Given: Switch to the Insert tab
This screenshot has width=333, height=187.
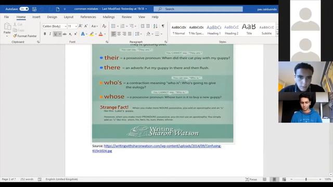Looking at the screenshot, I should coord(36,17).
